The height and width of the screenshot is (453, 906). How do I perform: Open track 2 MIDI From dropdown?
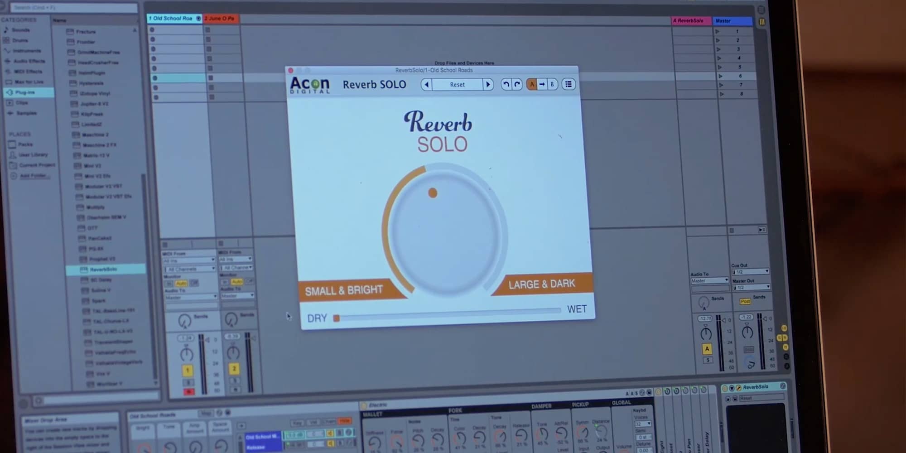click(x=235, y=260)
